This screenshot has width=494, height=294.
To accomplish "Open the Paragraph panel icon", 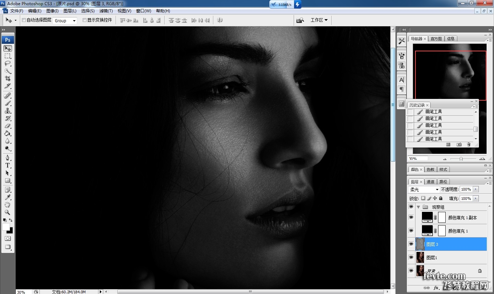I will pos(401,89).
